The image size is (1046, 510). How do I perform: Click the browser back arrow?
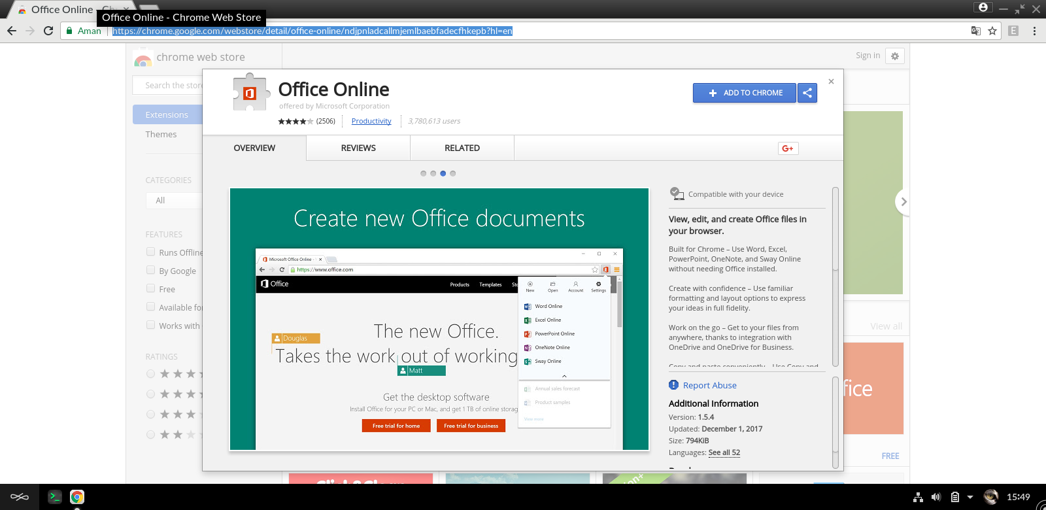12,31
